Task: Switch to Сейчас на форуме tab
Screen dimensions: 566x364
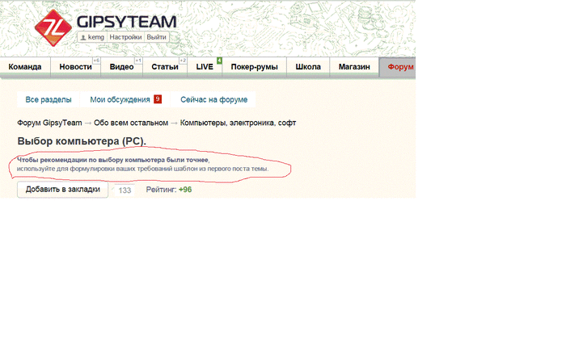Action: 213,99
